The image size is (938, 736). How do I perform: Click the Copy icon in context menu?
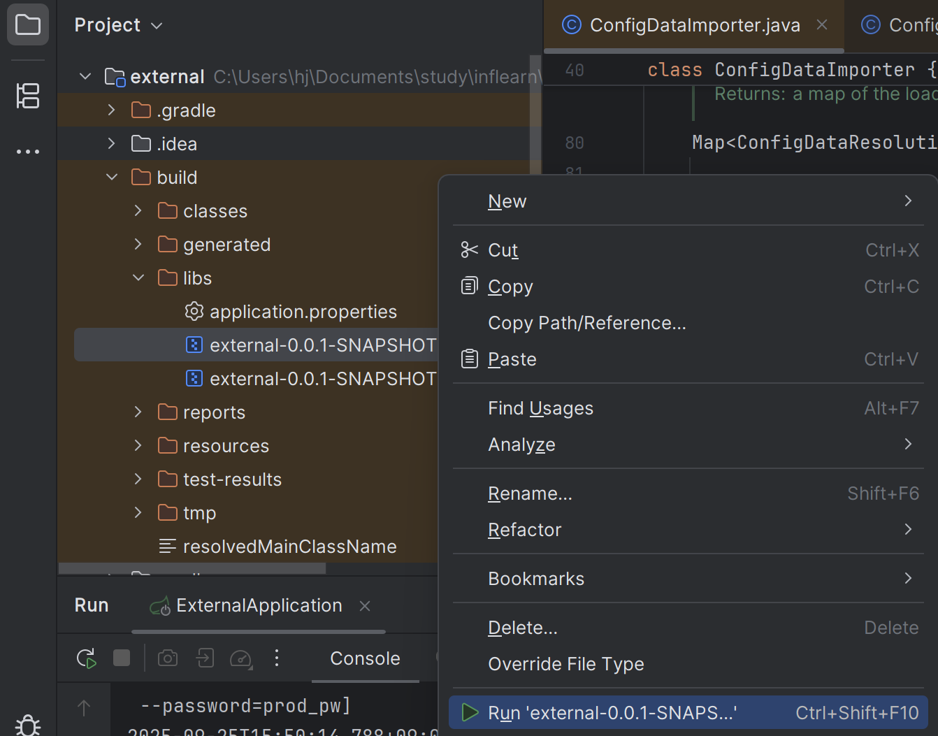tap(469, 286)
